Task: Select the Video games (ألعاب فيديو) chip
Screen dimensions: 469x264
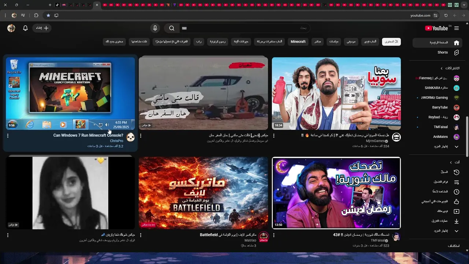Action: (370, 42)
